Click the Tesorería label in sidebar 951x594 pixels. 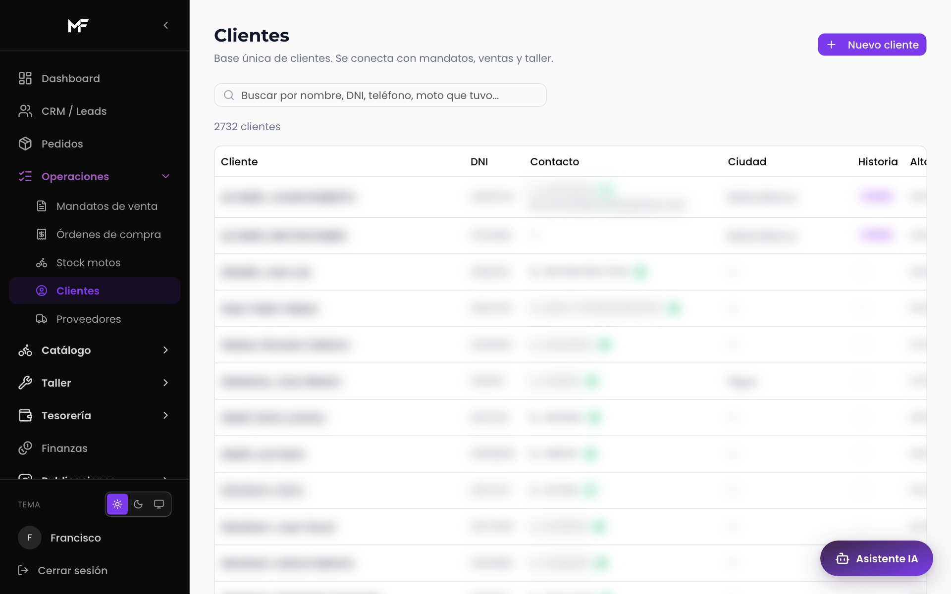click(66, 415)
